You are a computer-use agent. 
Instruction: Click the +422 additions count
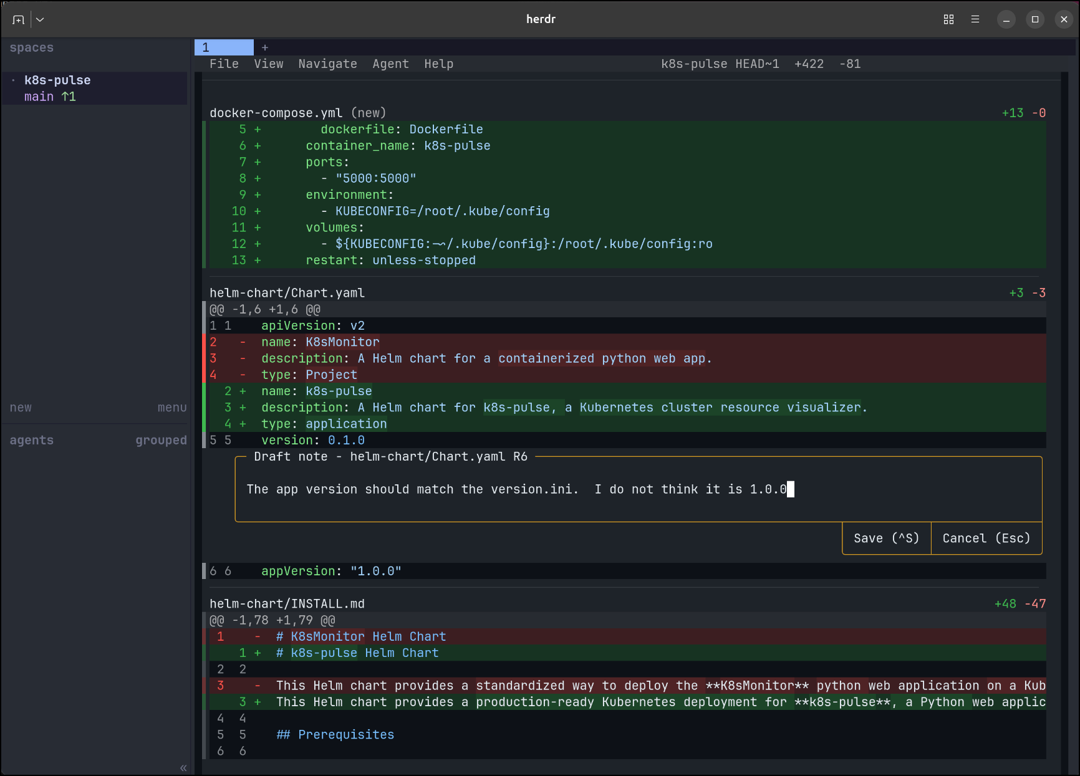tap(809, 64)
